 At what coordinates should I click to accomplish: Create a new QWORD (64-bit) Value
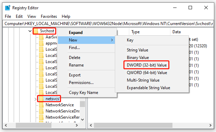(x=152, y=73)
